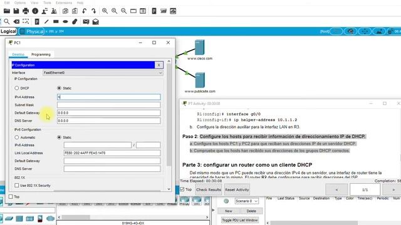Select Automatic radio for IPv6 configuration
This screenshot has width=401, height=225.
pos(17,137)
